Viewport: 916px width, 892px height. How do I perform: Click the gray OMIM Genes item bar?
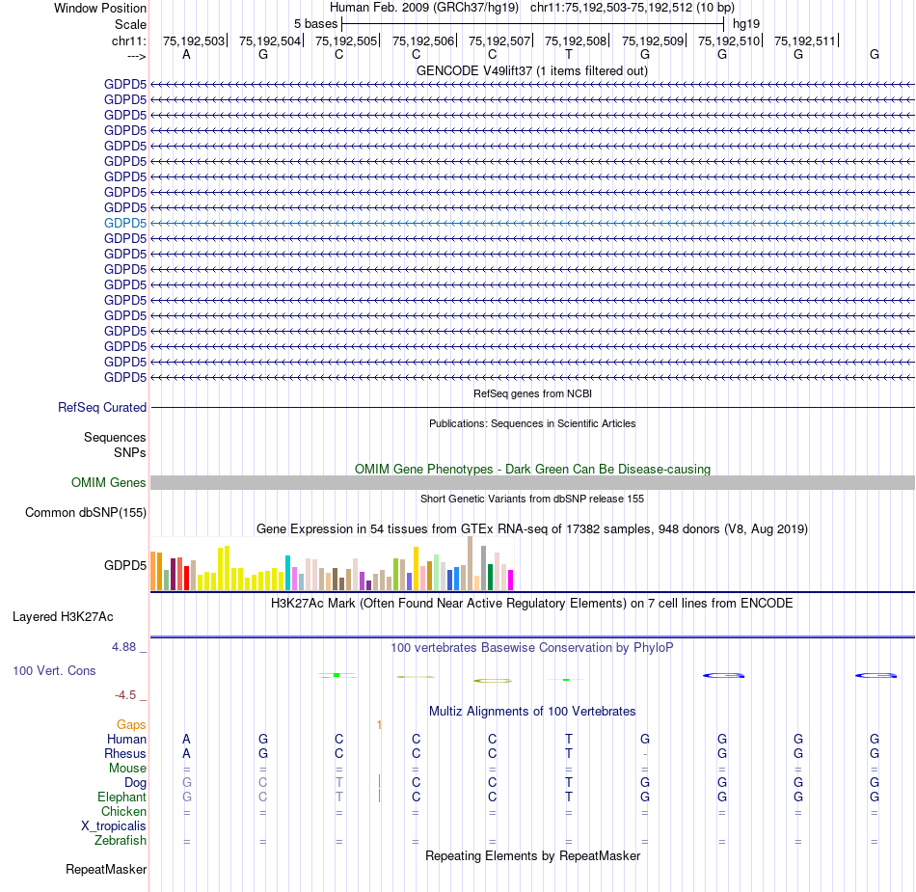[533, 482]
